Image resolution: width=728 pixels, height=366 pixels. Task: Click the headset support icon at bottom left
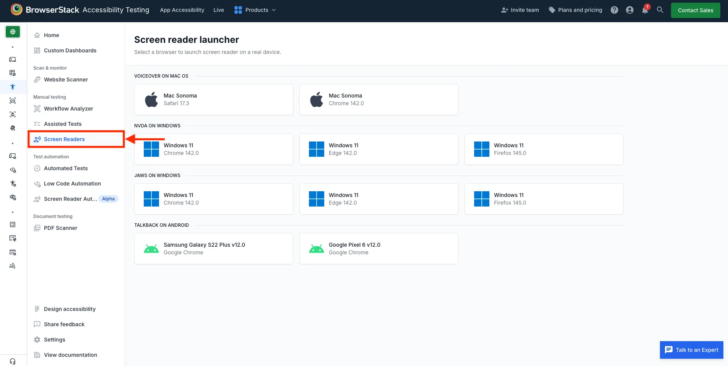coord(13,361)
